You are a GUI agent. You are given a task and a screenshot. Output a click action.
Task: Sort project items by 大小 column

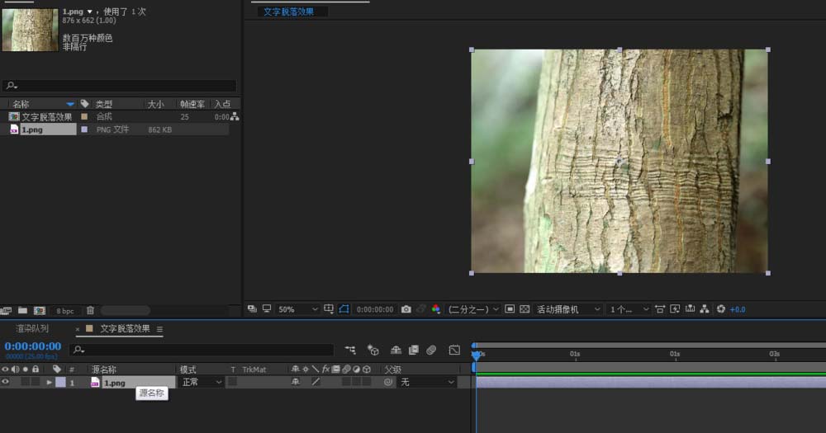(155, 104)
